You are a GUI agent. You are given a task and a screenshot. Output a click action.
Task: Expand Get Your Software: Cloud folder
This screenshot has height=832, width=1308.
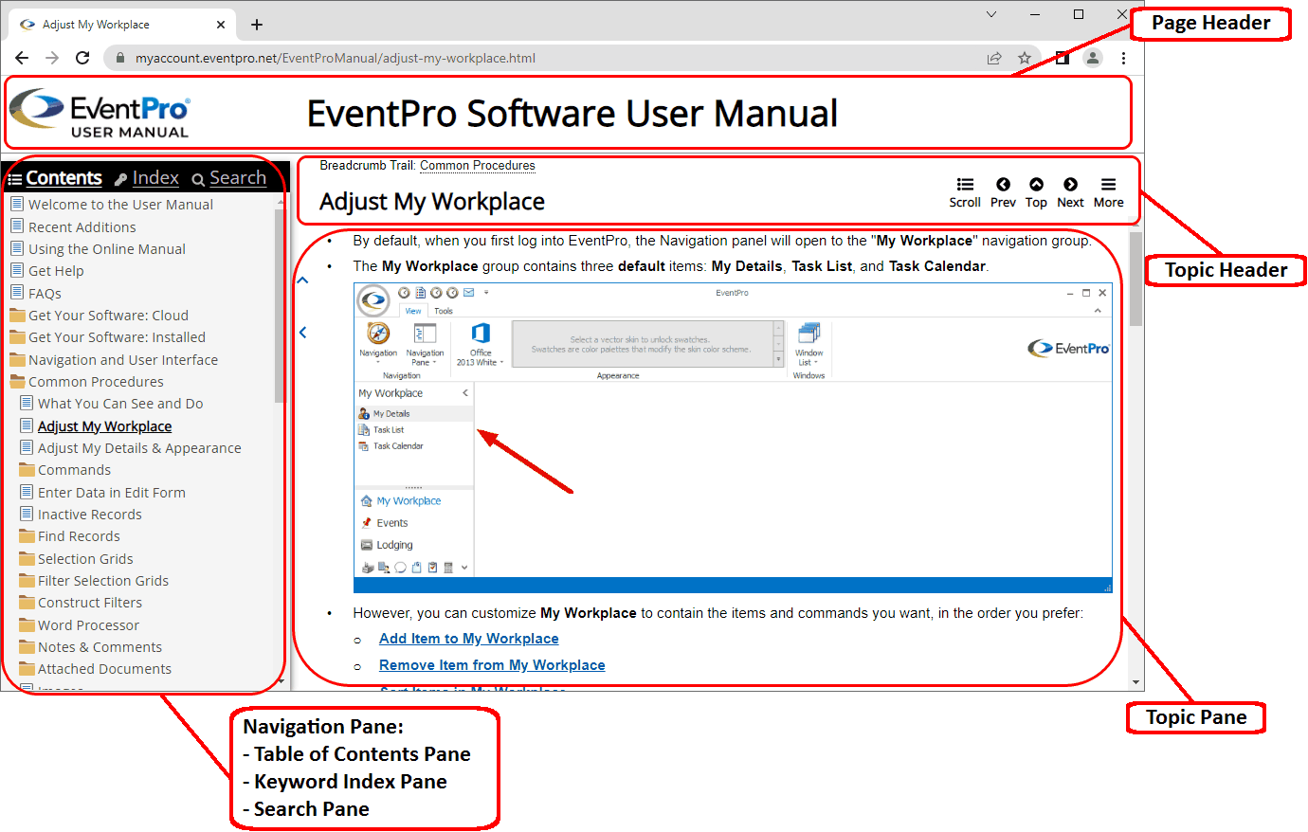[100, 316]
